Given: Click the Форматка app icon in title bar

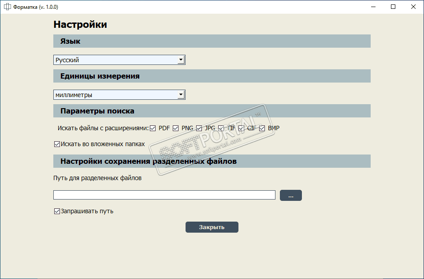Looking at the screenshot, I should pyautogui.click(x=7, y=7).
